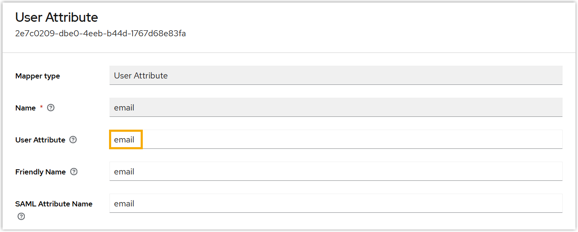Click the Name field label
The image size is (578, 232).
(25, 108)
